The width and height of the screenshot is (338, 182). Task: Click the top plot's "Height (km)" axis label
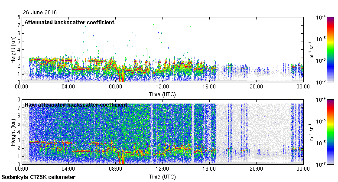coord(13,50)
